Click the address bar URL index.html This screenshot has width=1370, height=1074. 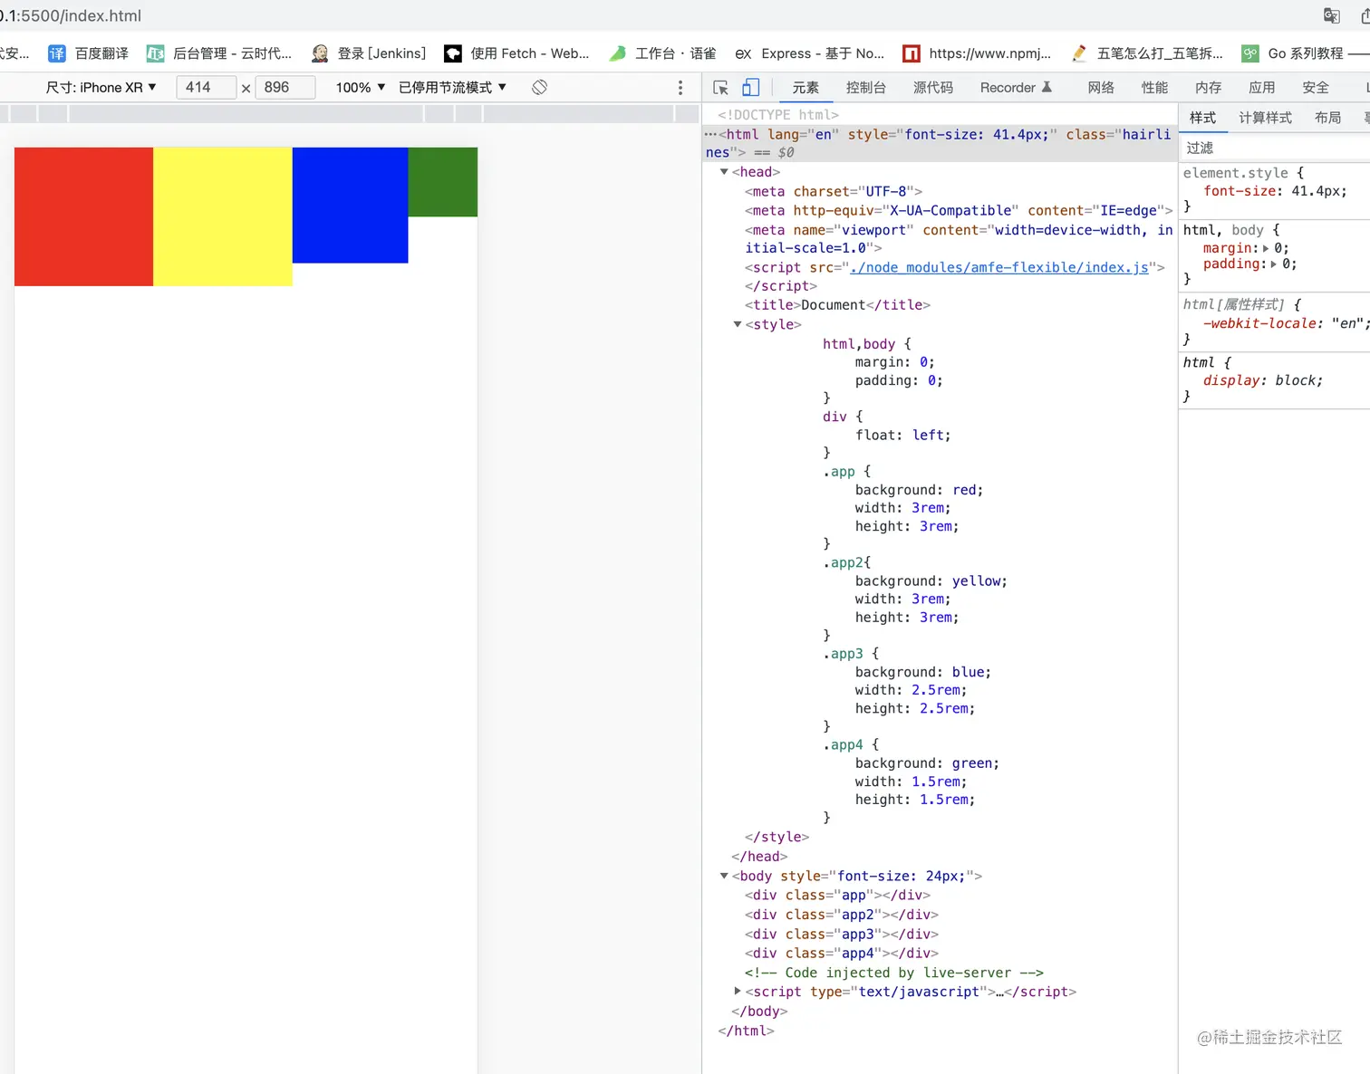click(71, 15)
